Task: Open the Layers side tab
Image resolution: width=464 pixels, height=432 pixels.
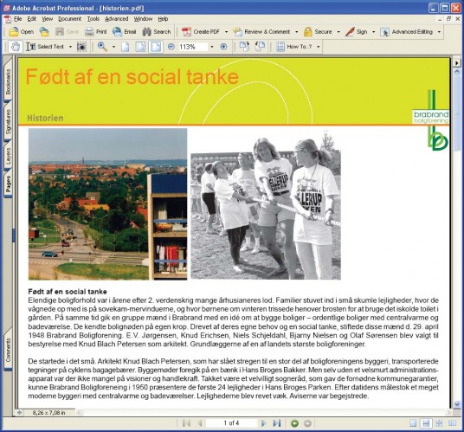Action: coord(8,156)
